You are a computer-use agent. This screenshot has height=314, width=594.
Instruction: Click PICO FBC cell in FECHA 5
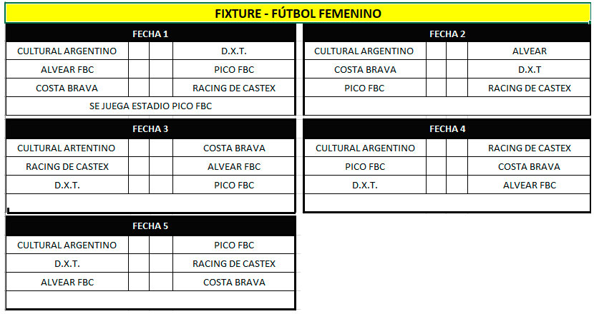pos(234,245)
